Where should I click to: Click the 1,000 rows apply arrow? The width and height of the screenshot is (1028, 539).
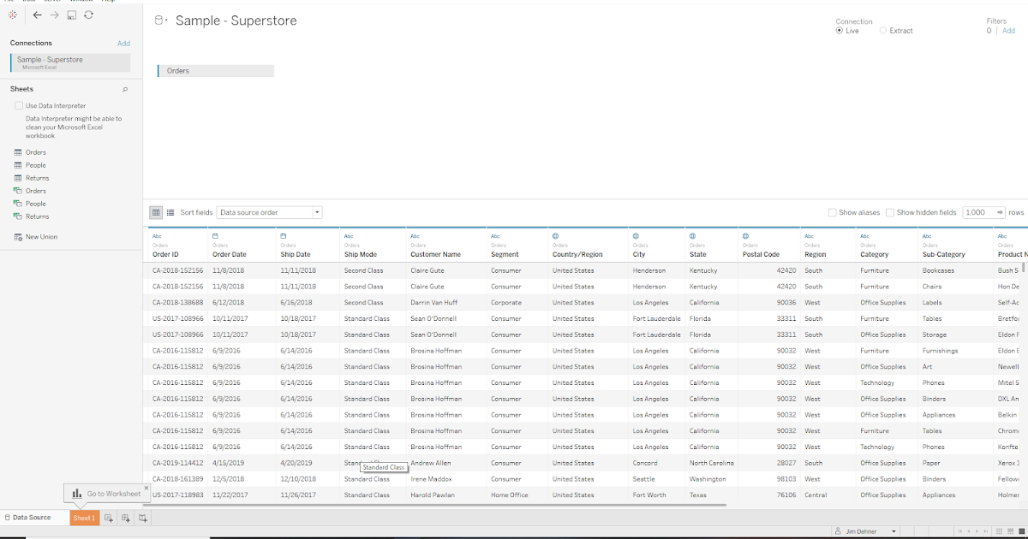[1001, 212]
